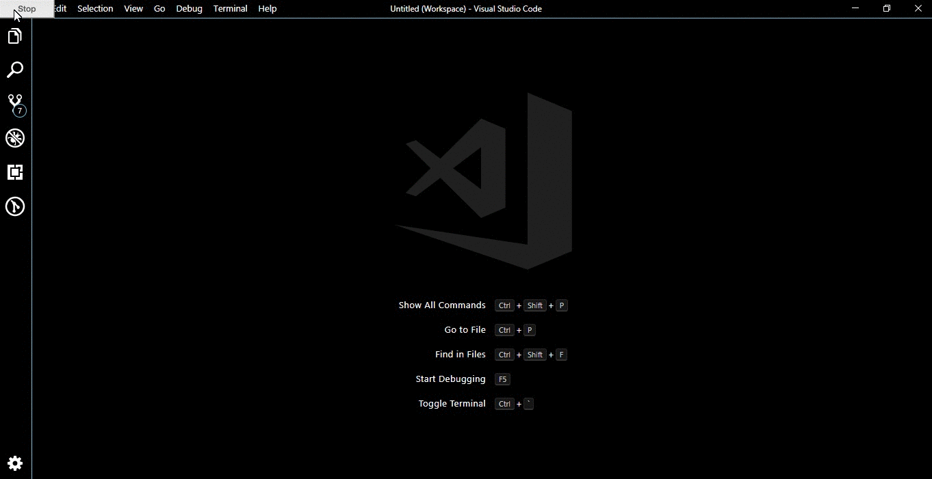Screen dimensions: 932x479
Task: Open the Manage settings gear icon
Action: [x=14, y=463]
